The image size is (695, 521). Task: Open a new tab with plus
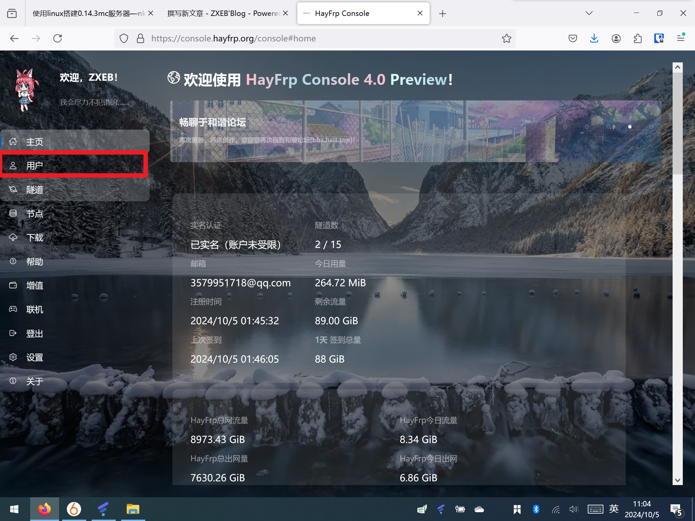tap(443, 14)
